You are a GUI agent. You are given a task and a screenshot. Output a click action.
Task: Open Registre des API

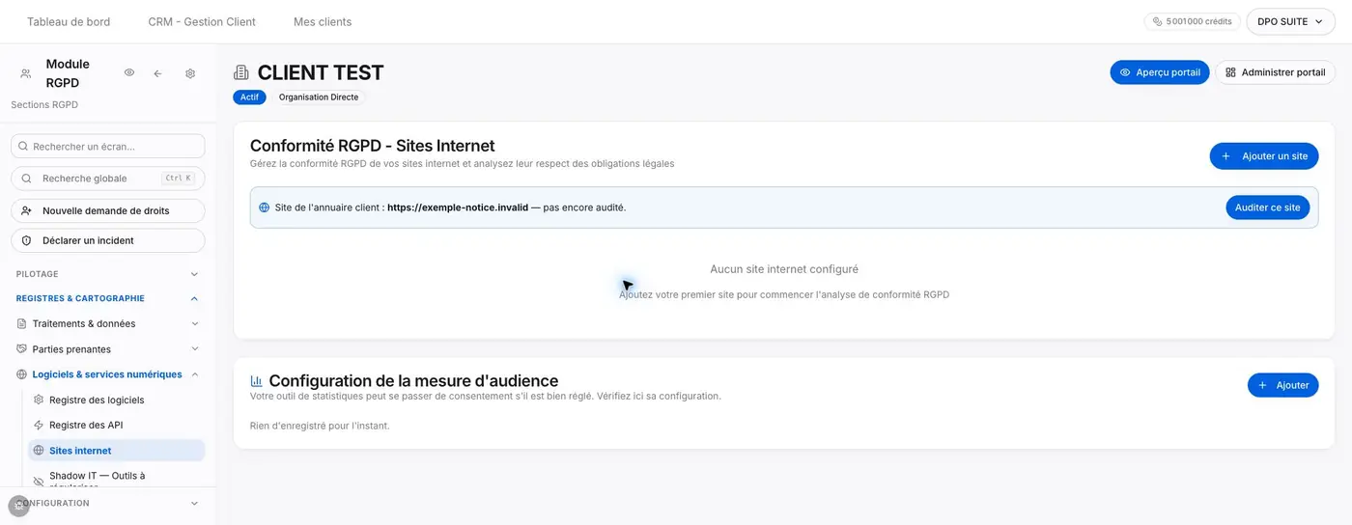pos(116,425)
